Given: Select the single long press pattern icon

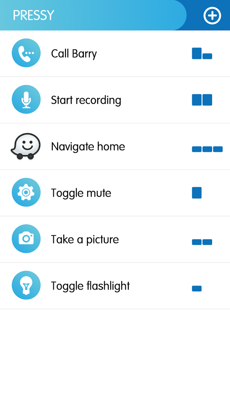Looking at the screenshot, I should (197, 193).
